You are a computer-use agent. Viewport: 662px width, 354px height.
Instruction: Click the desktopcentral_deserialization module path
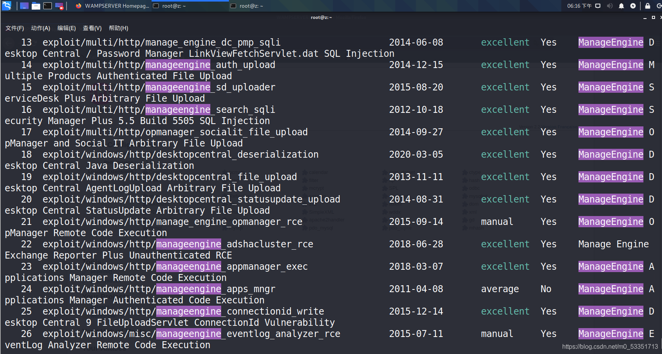tap(181, 154)
